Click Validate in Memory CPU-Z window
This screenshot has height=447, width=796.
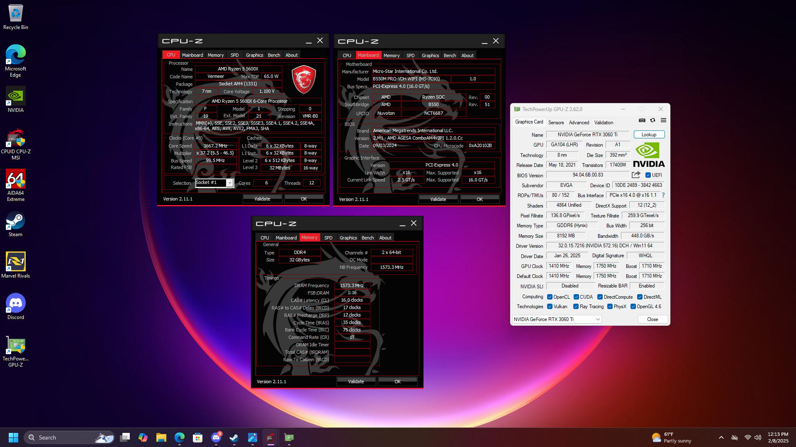coord(356,382)
